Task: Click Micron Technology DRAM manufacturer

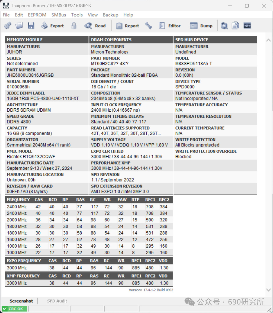Action: pyautogui.click(x=109, y=52)
